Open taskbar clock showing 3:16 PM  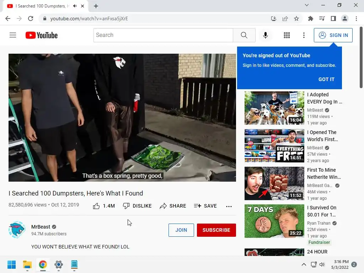click(x=339, y=264)
